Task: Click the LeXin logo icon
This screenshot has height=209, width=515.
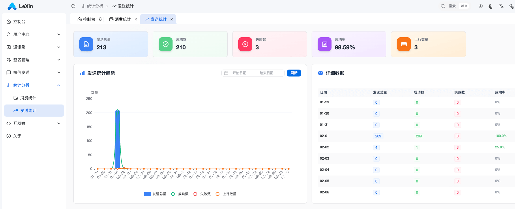Action: pos(12,6)
